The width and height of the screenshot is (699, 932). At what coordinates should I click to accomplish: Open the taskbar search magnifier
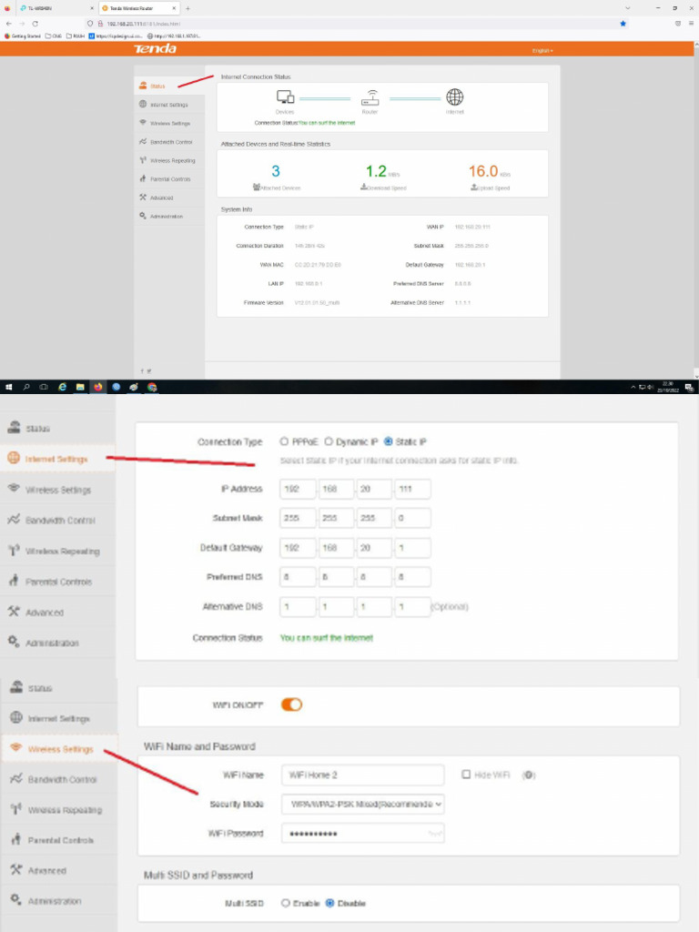26,387
